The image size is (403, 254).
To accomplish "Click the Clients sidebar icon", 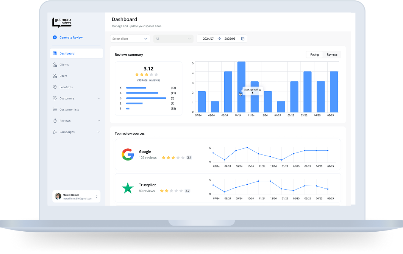I will pyautogui.click(x=55, y=65).
